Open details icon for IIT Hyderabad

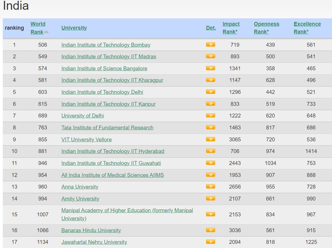click(x=210, y=151)
